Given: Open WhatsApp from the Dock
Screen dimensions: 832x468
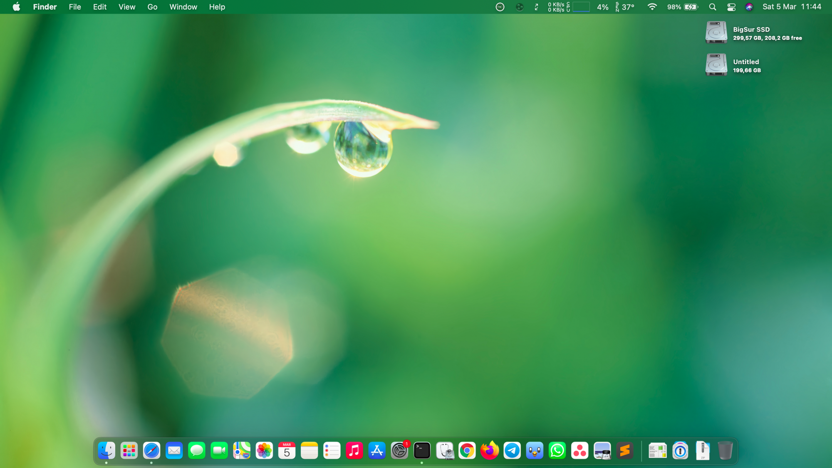Looking at the screenshot, I should click(x=557, y=451).
